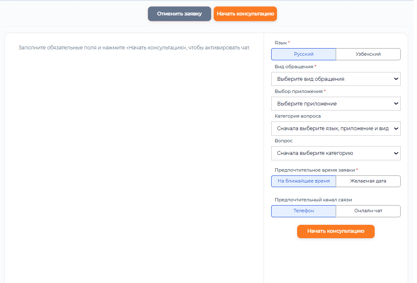Click the chevron arrow of Категория вопроса dropdown

[x=396, y=129]
